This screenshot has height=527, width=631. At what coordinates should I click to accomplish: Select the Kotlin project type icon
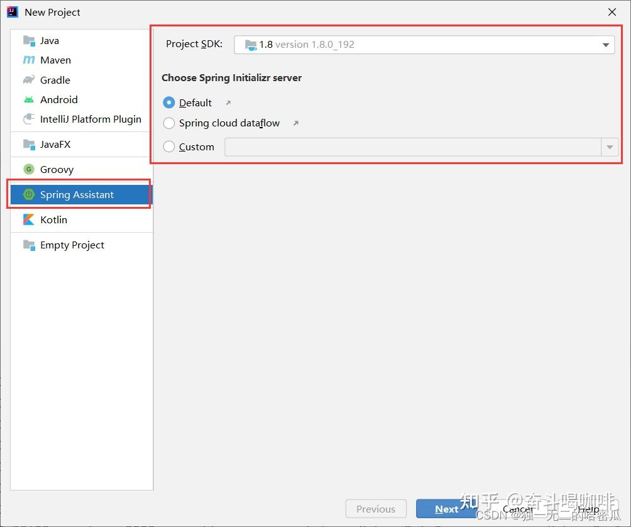[29, 219]
